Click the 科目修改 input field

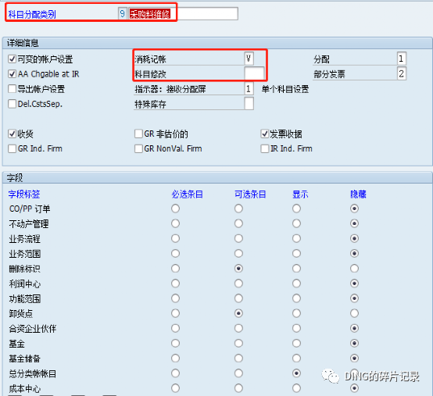pyautogui.click(x=254, y=73)
